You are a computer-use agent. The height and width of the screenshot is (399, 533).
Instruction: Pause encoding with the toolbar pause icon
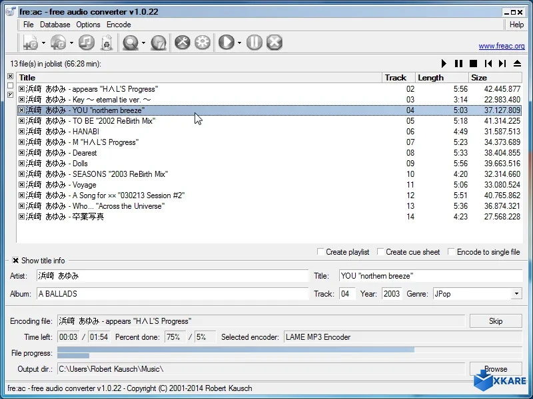(255, 43)
